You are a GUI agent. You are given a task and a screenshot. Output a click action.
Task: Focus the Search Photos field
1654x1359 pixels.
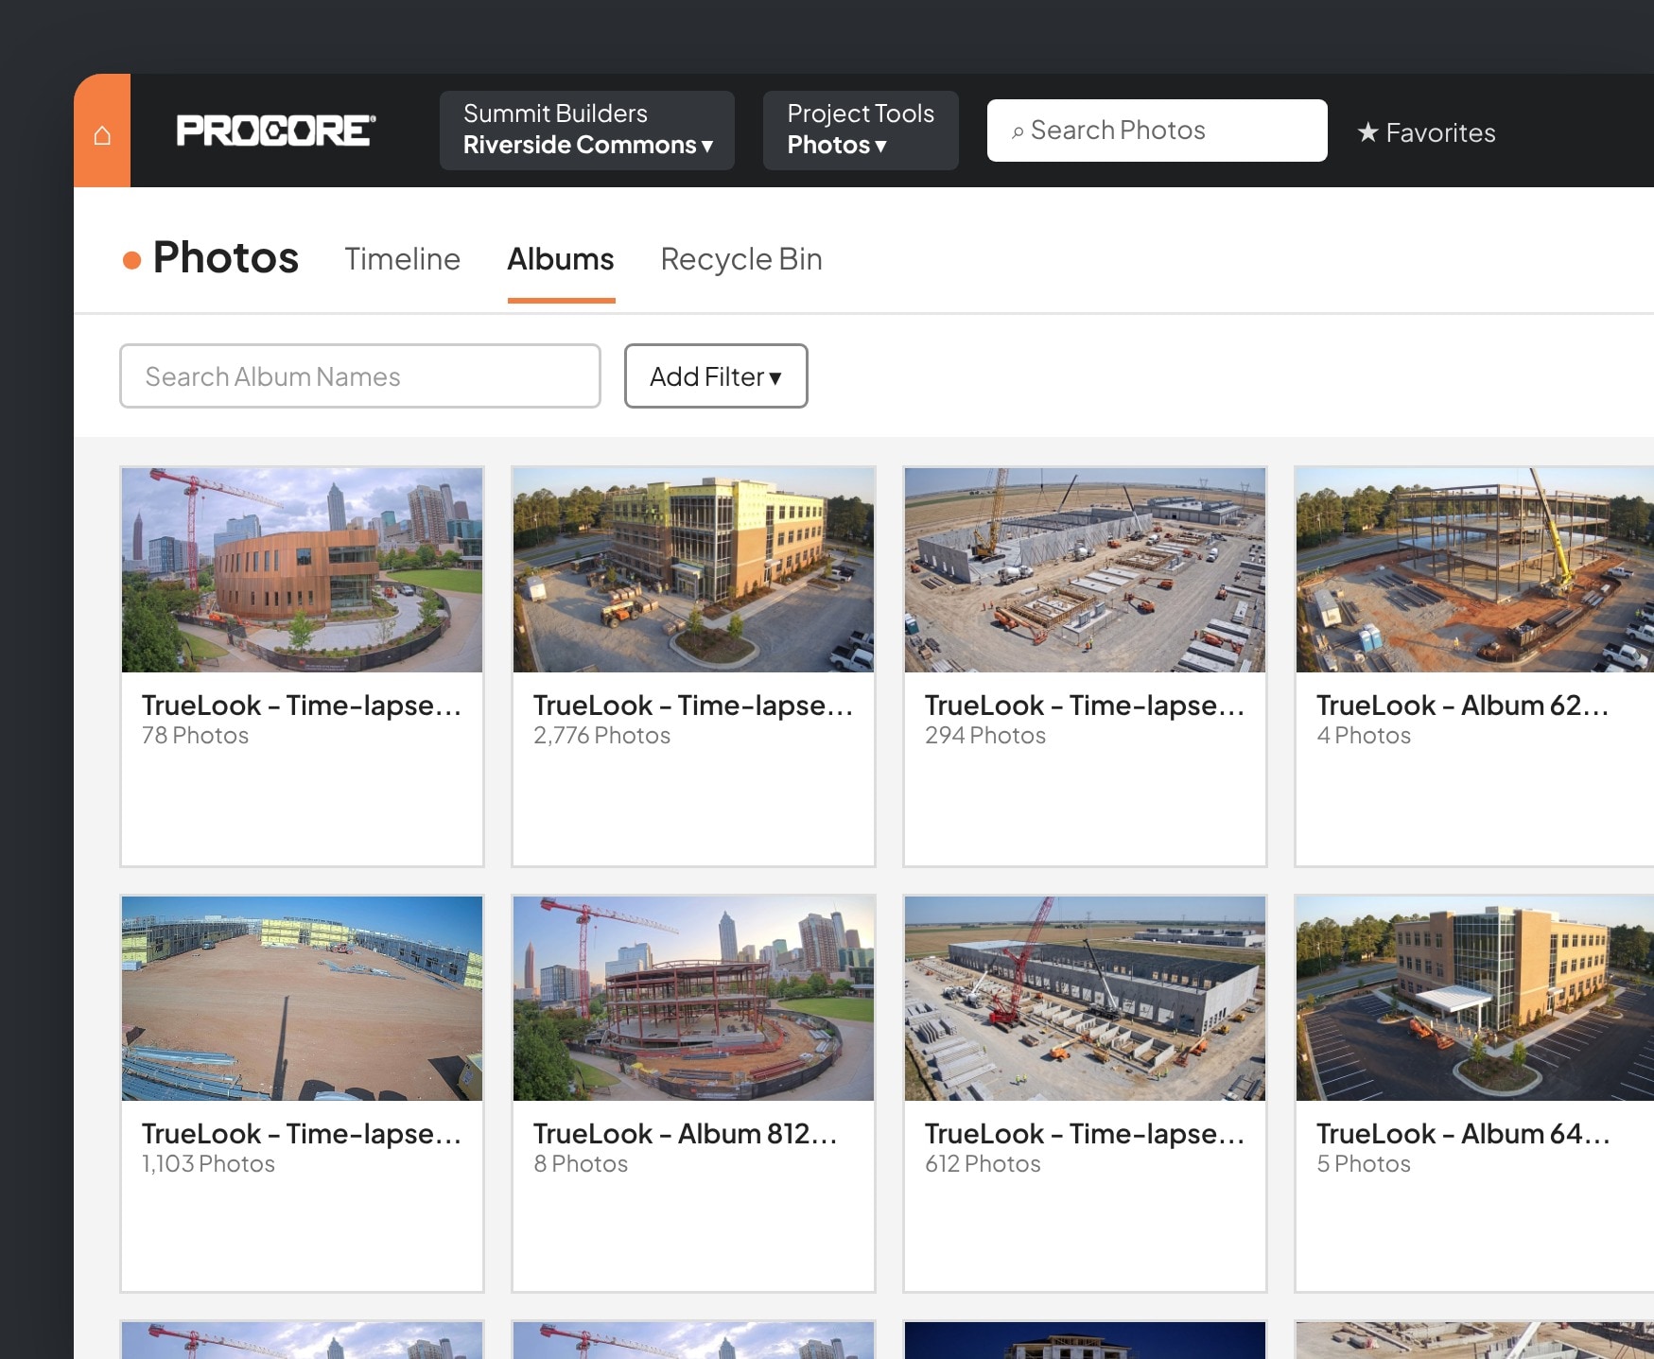[1158, 131]
